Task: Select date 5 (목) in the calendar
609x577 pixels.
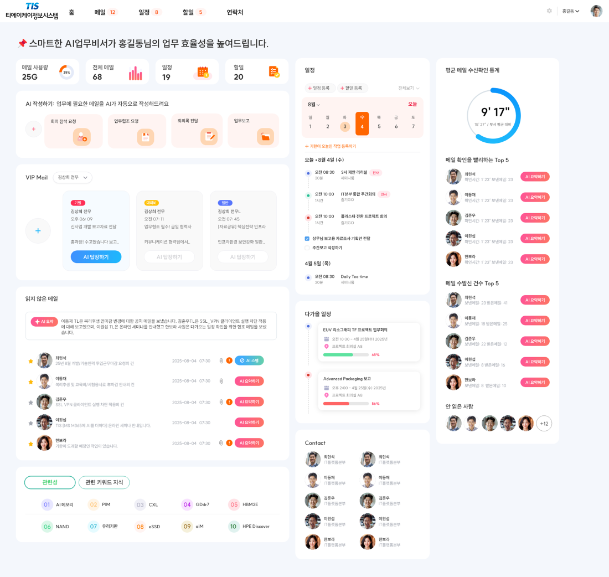Action: (x=379, y=126)
